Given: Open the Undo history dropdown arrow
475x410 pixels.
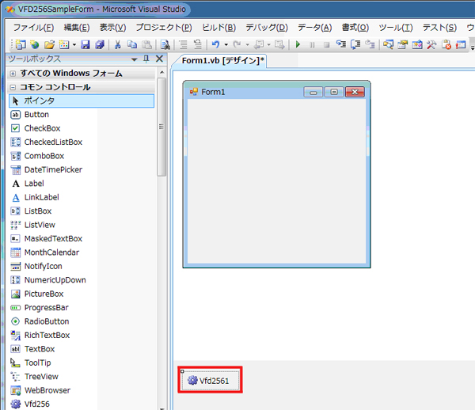Looking at the screenshot, I should tap(226, 45).
